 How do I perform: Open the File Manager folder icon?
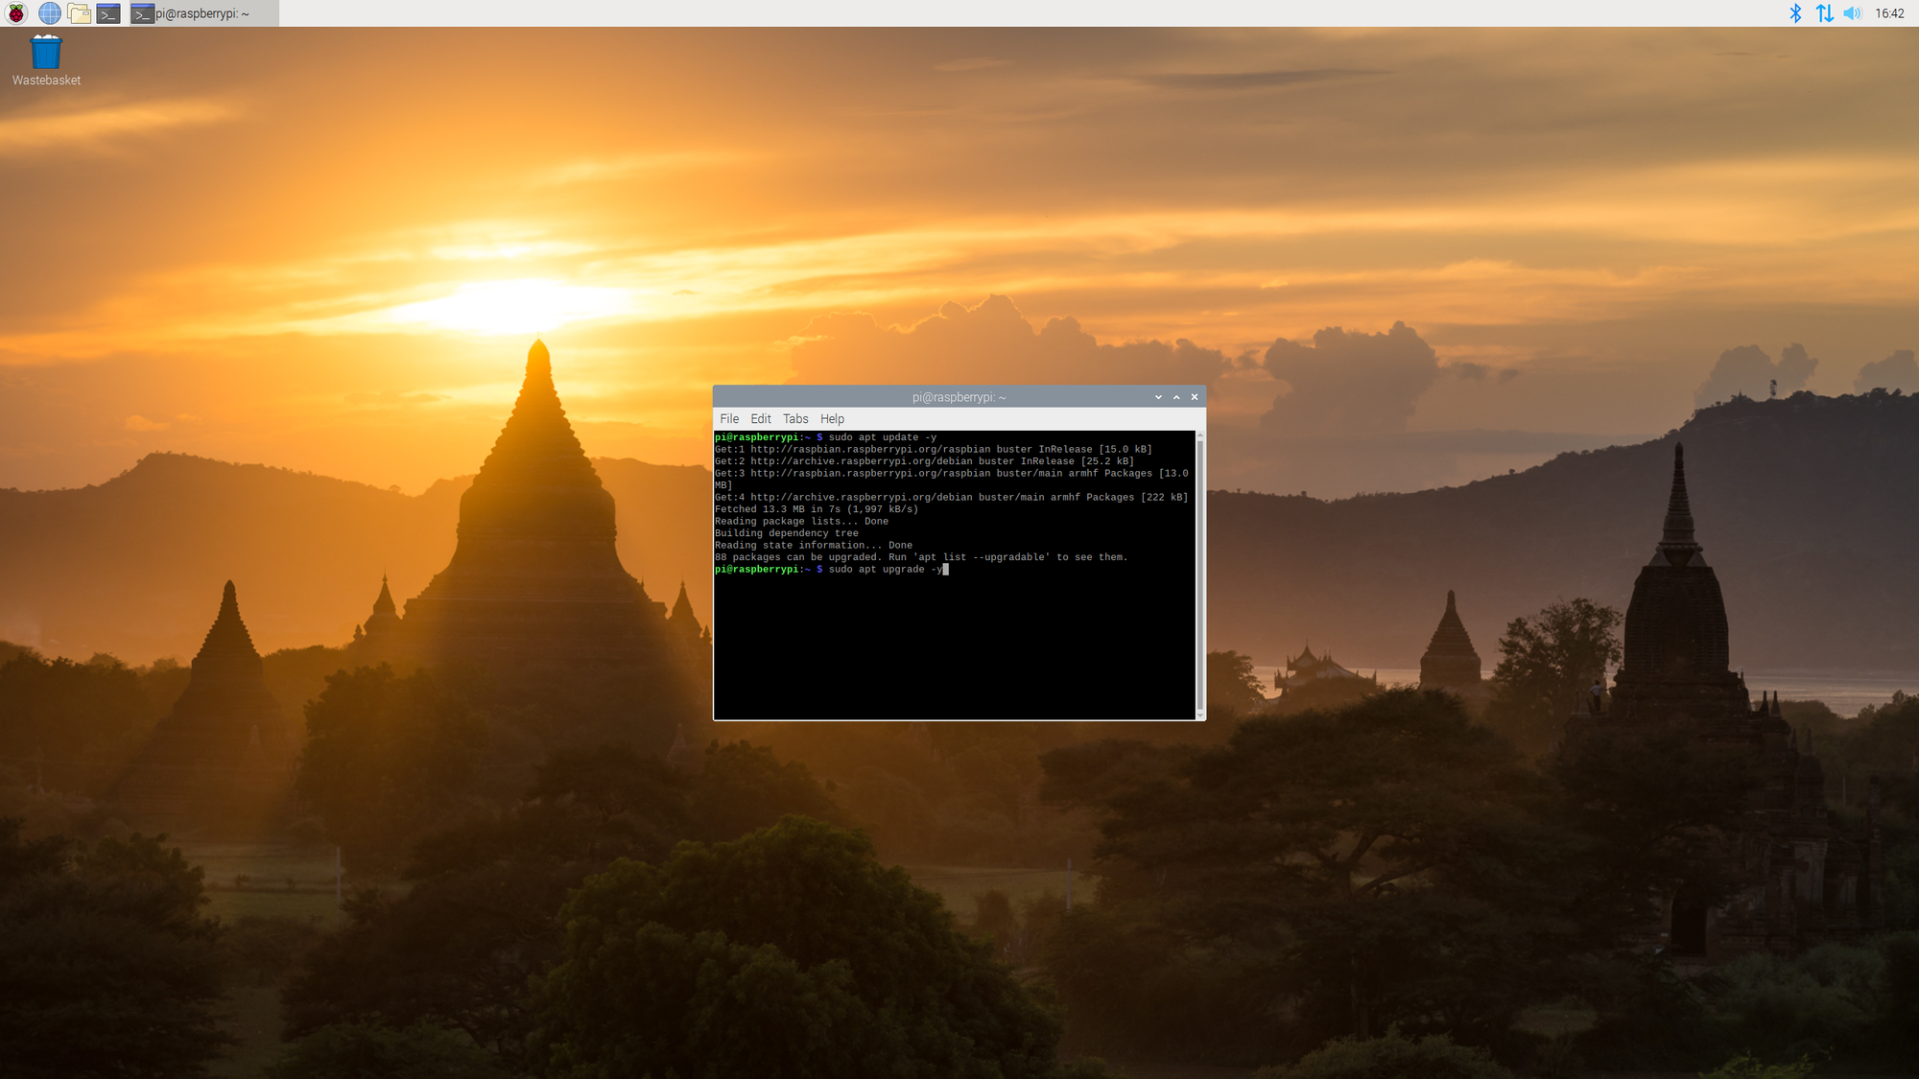point(79,13)
